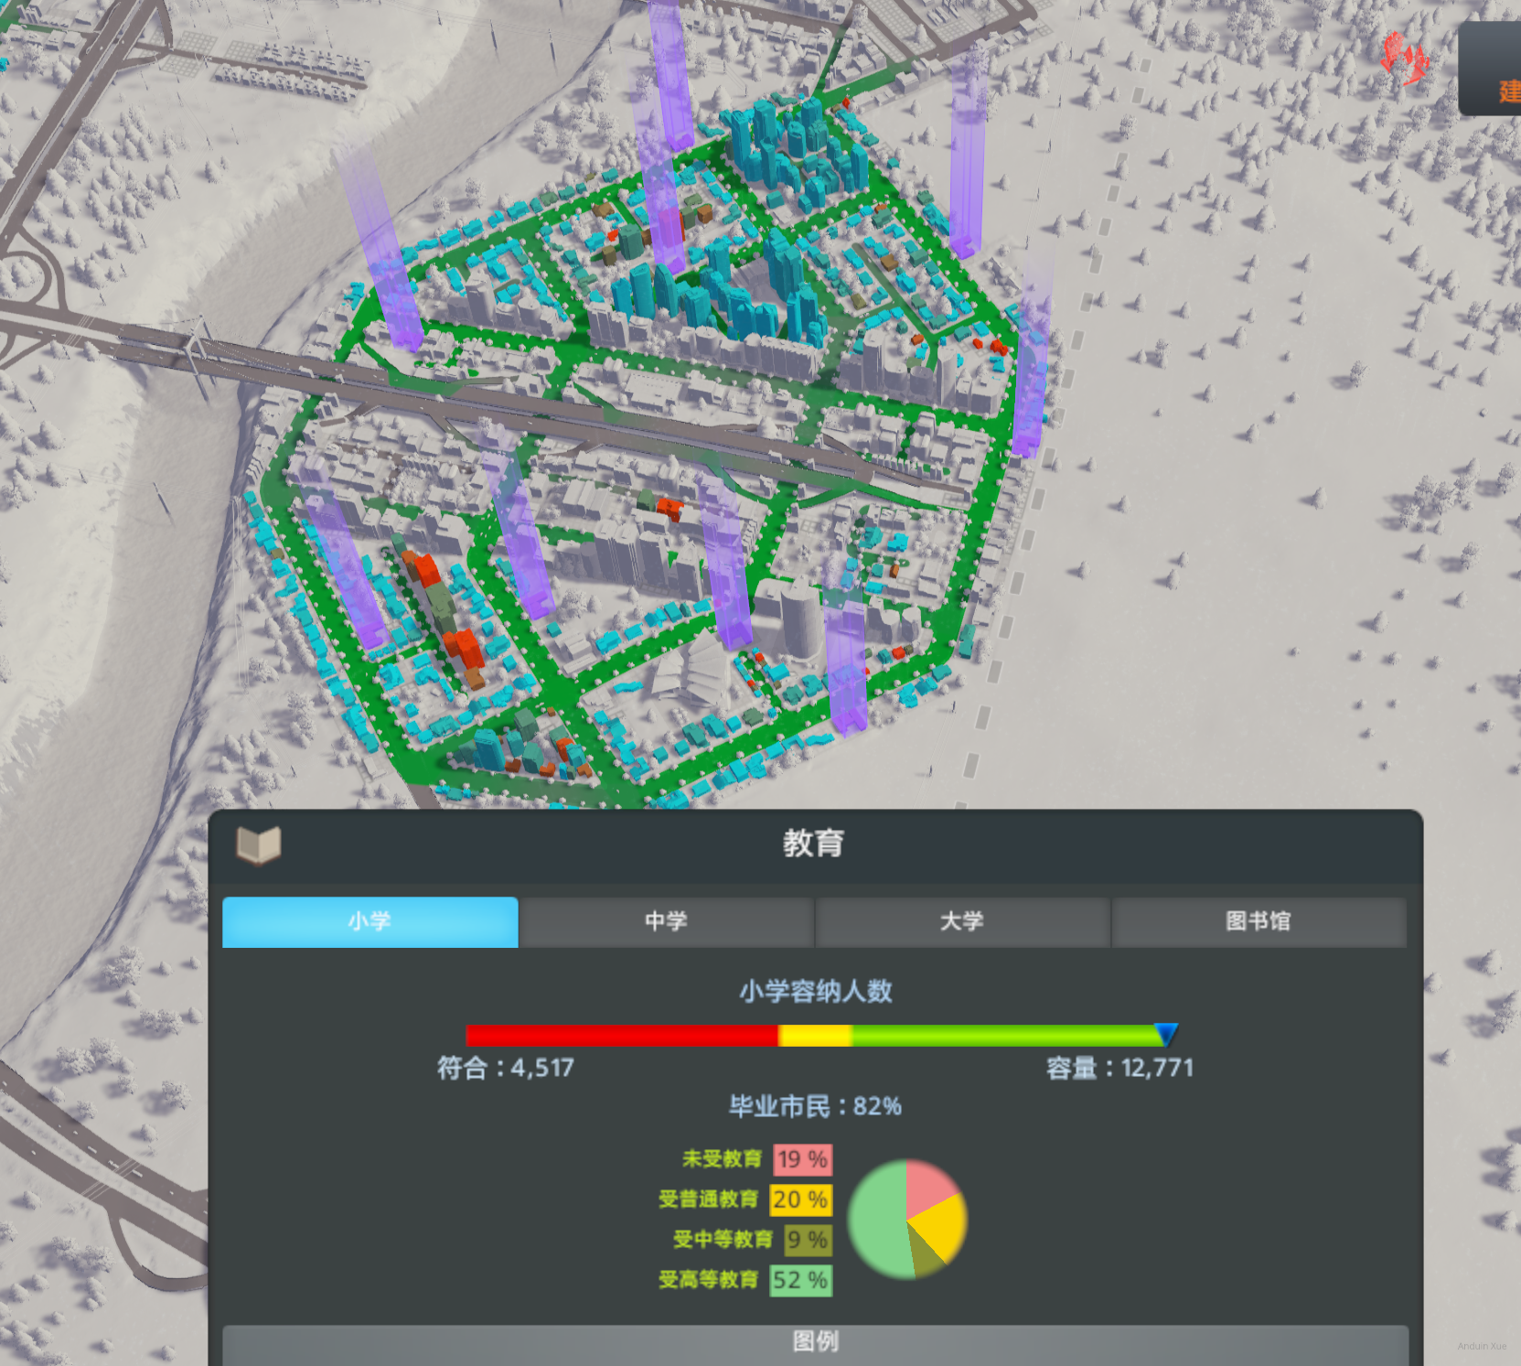Click the 容量：12,771 capacity label
This screenshot has height=1366, width=1521.
[1119, 1068]
